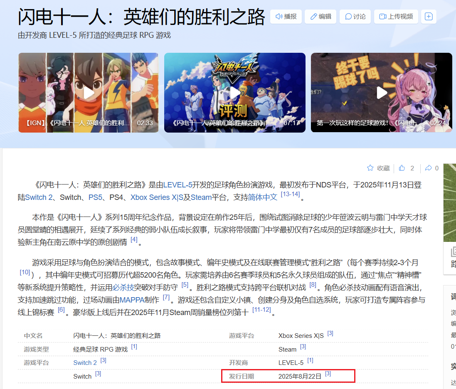
Task: Open the Xbox Series X|S link
Action: [157, 197]
